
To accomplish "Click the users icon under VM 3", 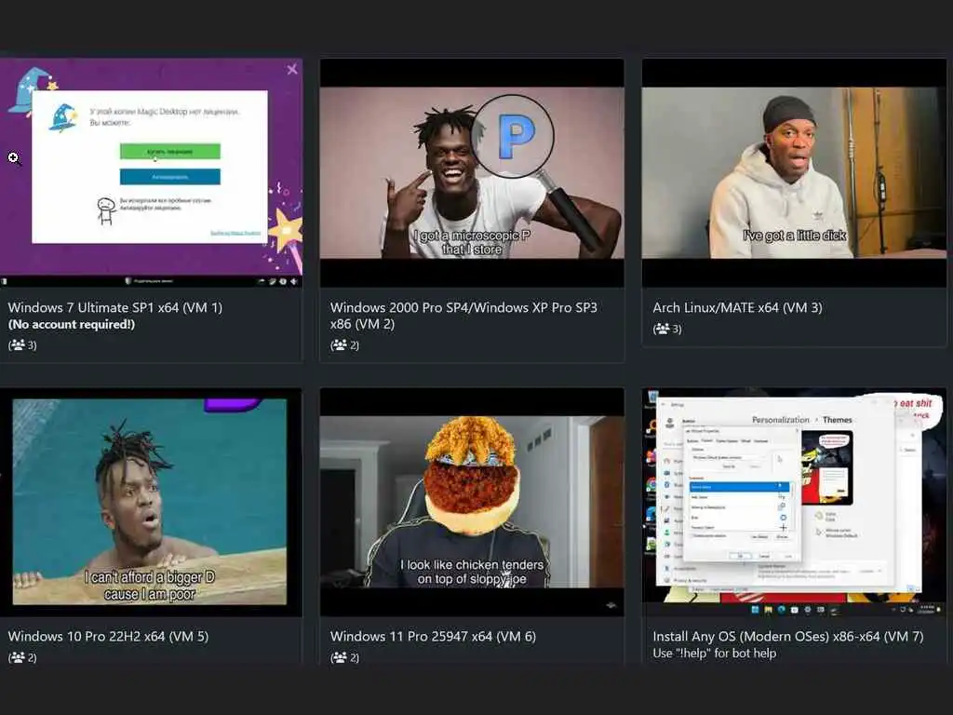I will [662, 329].
